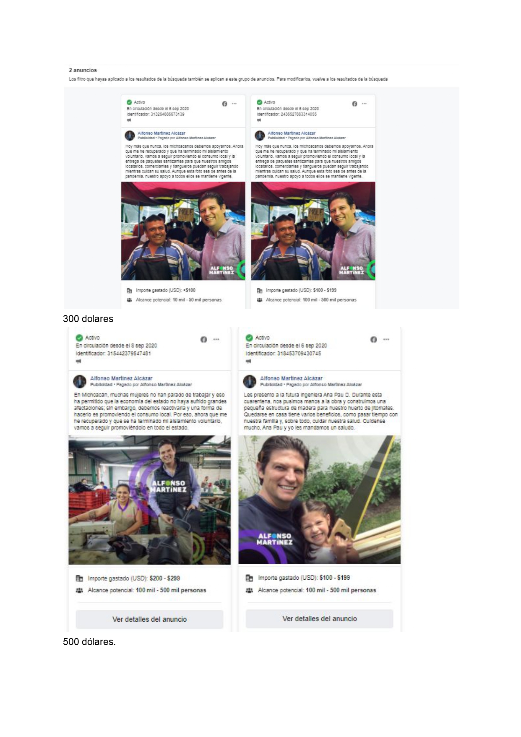Click Ver detalles del anuncio under the Ana Pau ad
521x737 pixels.
320,619
